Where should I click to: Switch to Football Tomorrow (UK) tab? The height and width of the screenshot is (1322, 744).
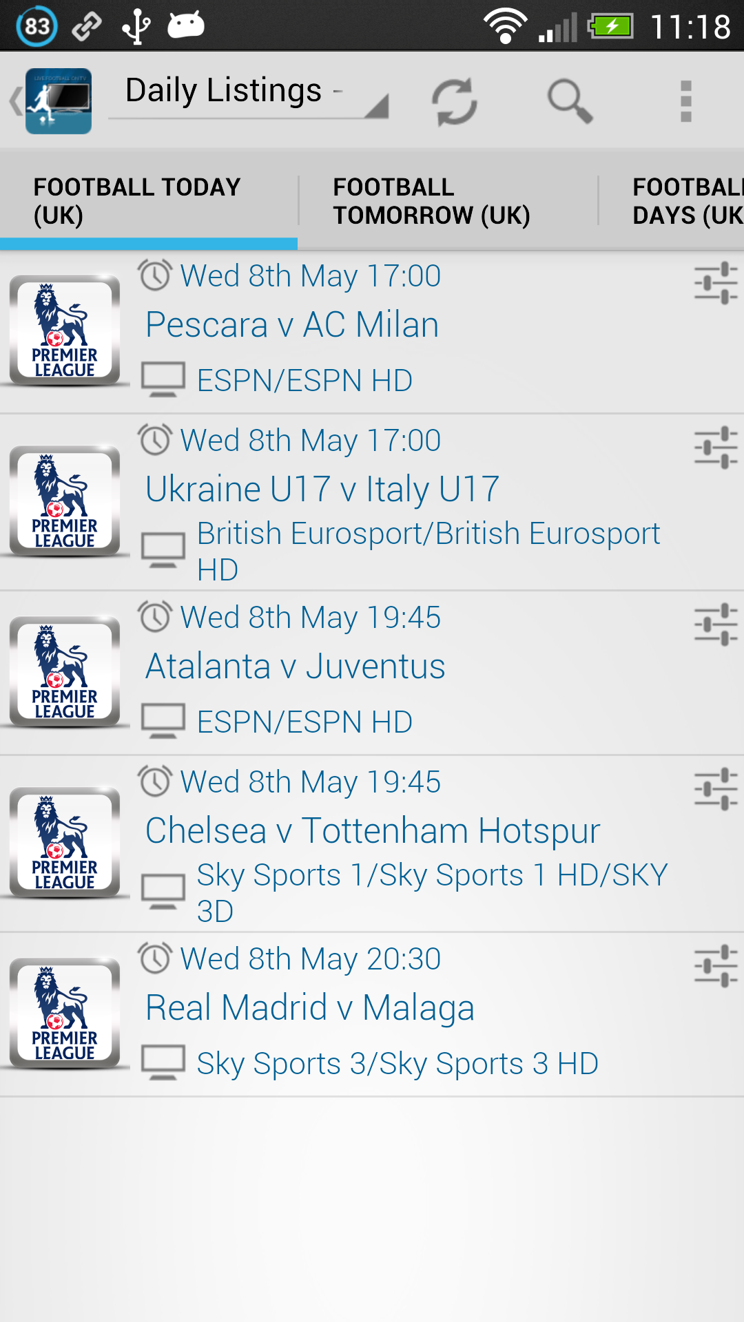coord(432,201)
